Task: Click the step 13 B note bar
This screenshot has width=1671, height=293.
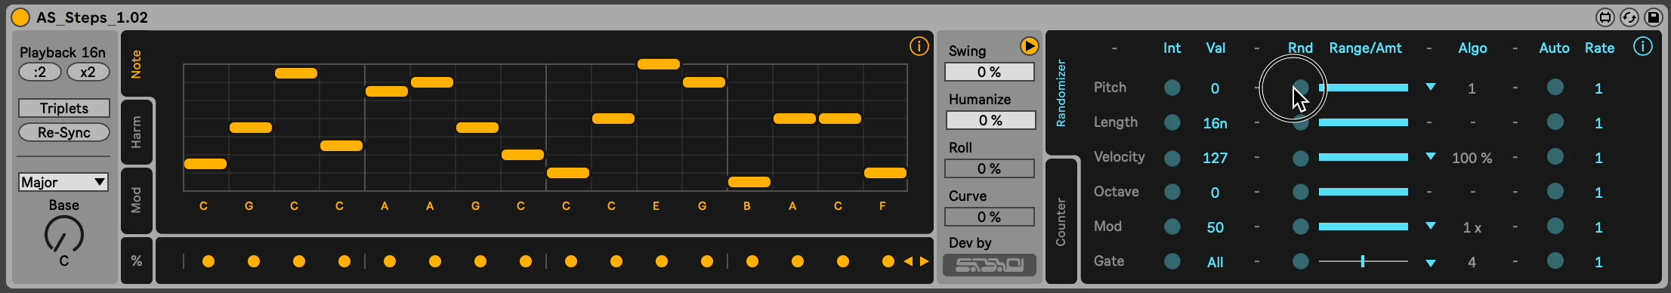Action: pos(749,182)
